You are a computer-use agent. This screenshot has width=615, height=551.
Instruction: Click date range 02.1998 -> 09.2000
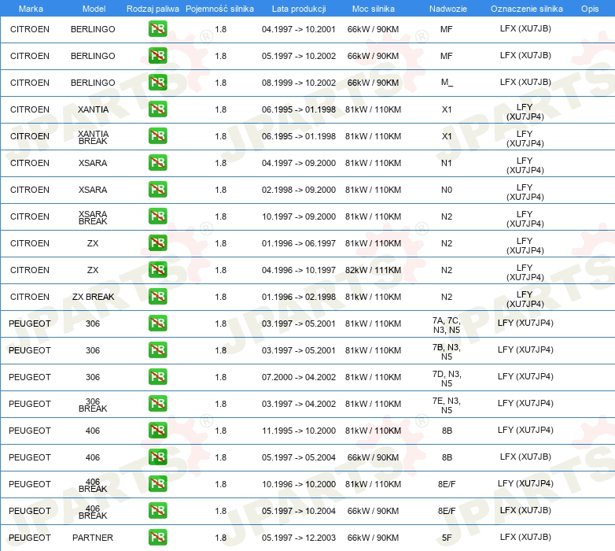[299, 190]
